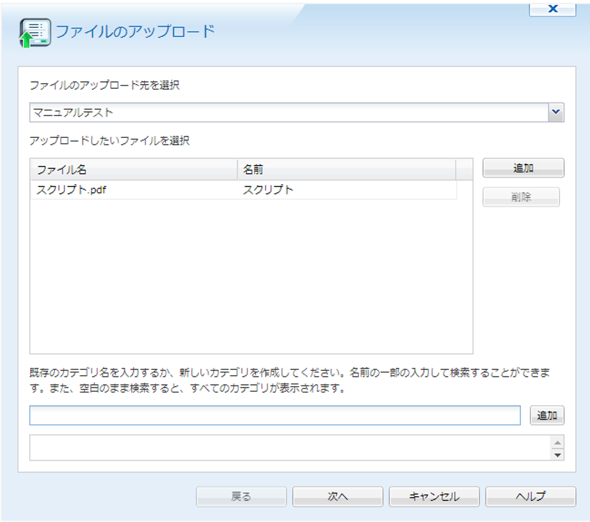
Task: Click the スクリプト name cell
Action: point(268,190)
